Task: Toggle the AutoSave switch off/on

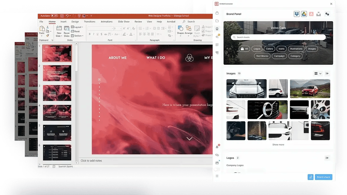Action: point(54,16)
